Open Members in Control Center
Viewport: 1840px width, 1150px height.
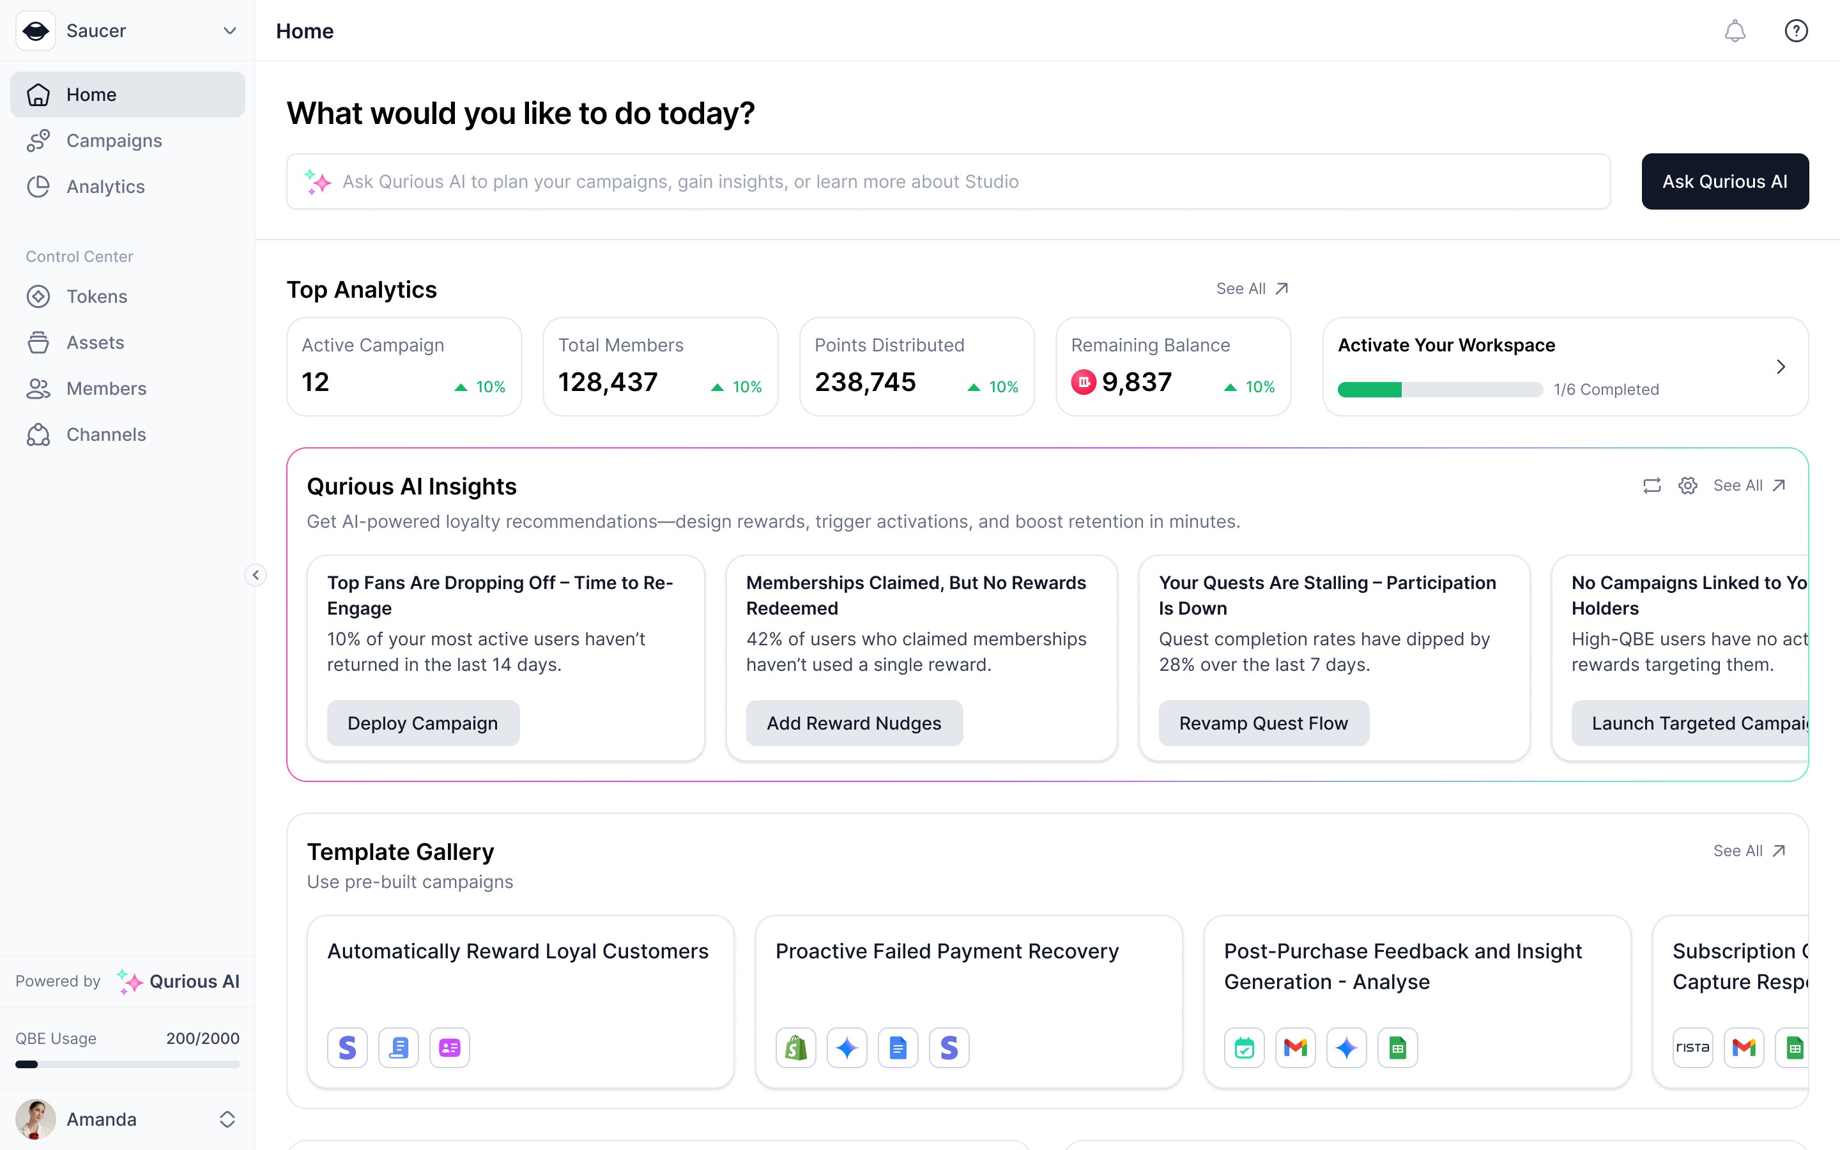coord(128,388)
